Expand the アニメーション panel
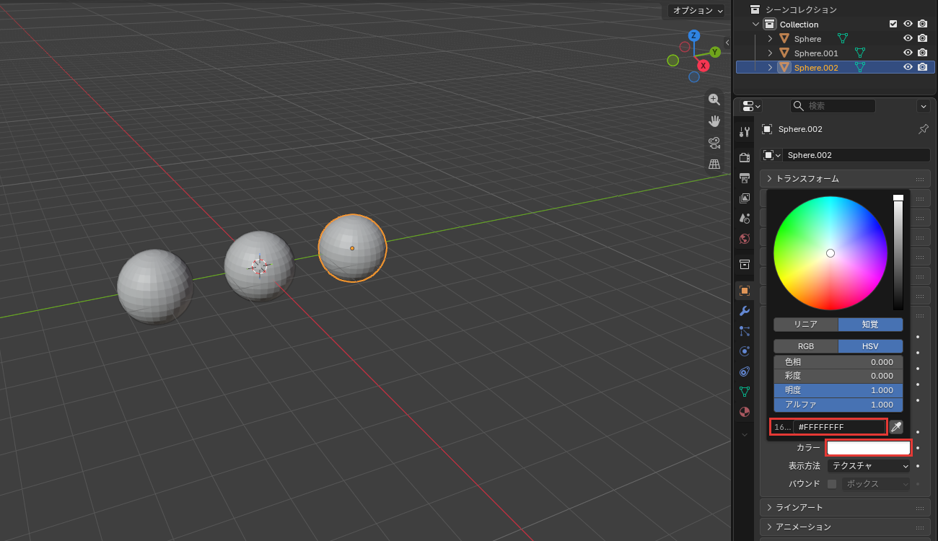Viewport: 938px width, 541px height. (845, 527)
